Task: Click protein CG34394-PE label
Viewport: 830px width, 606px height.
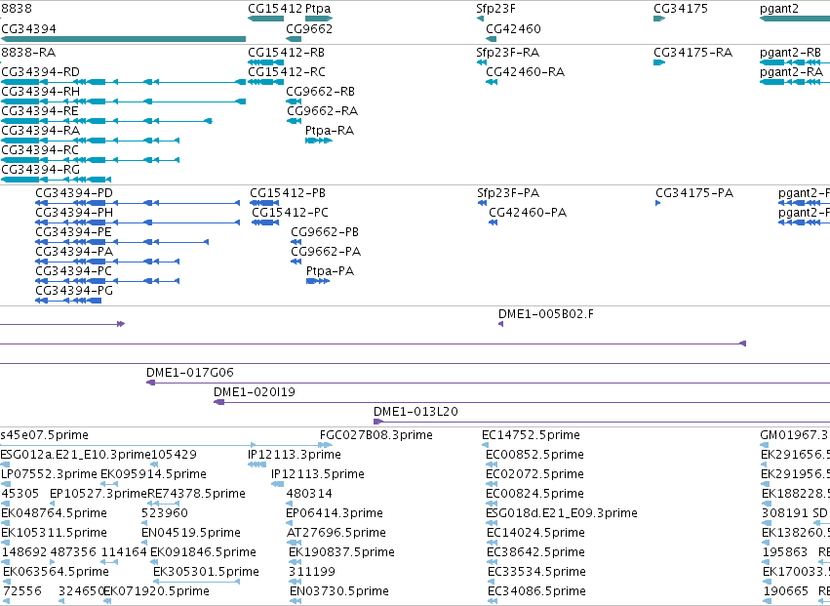Action: 73,232
